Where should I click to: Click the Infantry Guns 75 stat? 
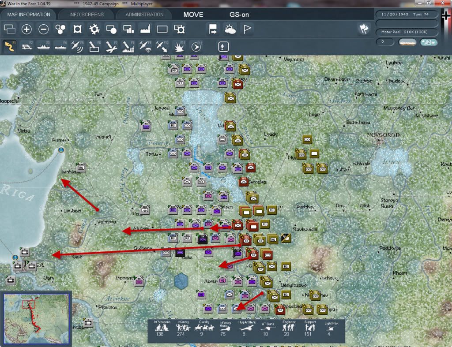(x=225, y=329)
